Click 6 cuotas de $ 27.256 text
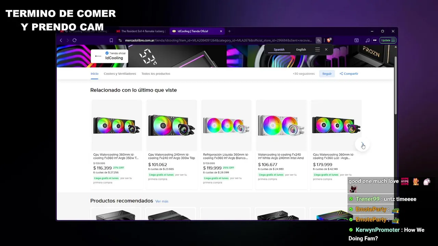Viewport: 438px width, 246px height. 106,173
